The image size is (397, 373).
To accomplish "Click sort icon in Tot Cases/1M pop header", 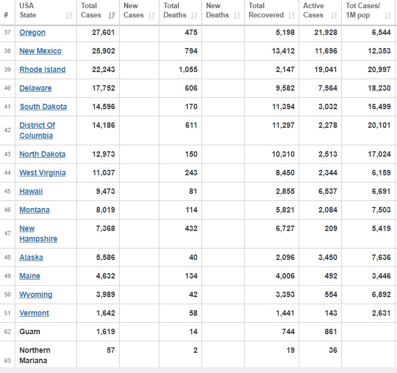I will tap(388, 16).
